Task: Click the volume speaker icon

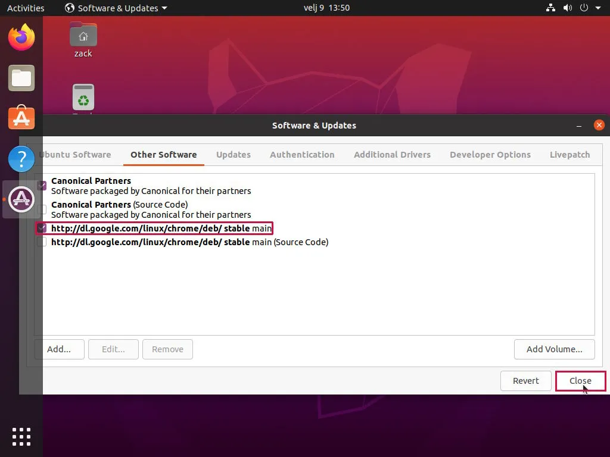Action: point(568,8)
